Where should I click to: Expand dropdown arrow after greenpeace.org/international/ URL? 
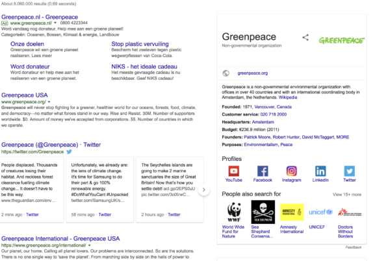[90, 245]
